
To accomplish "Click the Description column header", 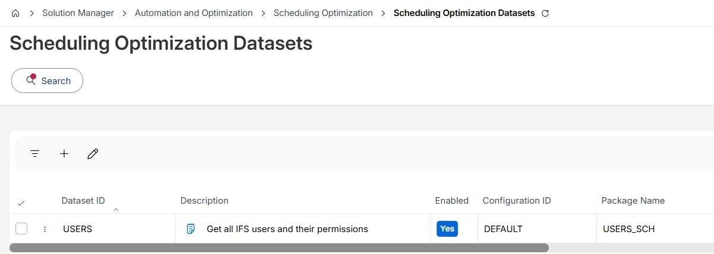I will point(204,201).
